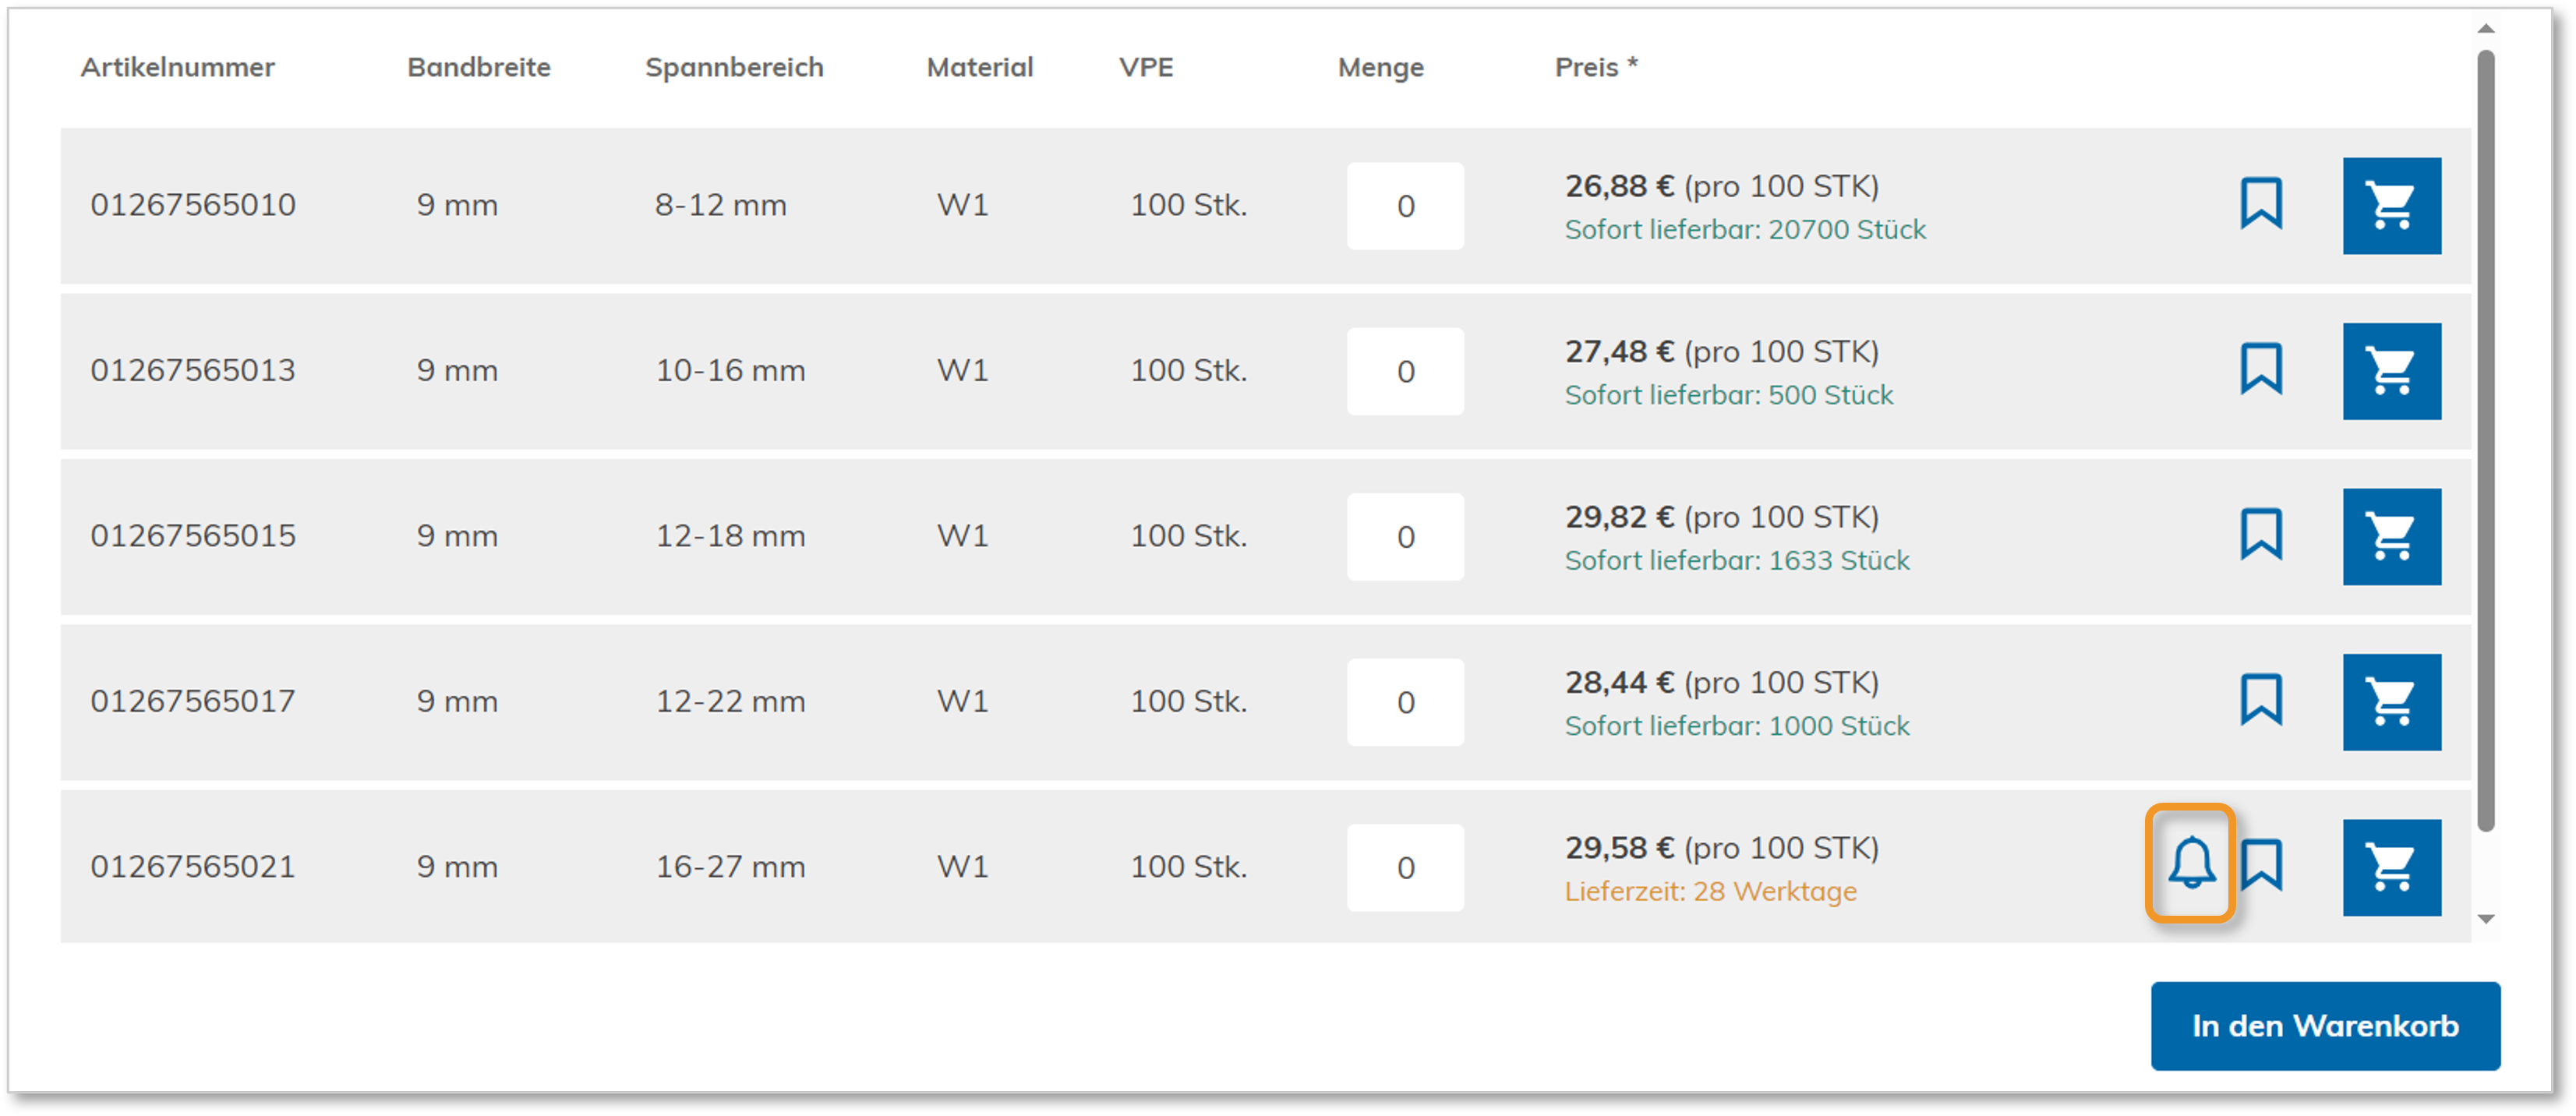Add article 01267565010 to cart
2576x1116 pixels.
coord(2392,206)
